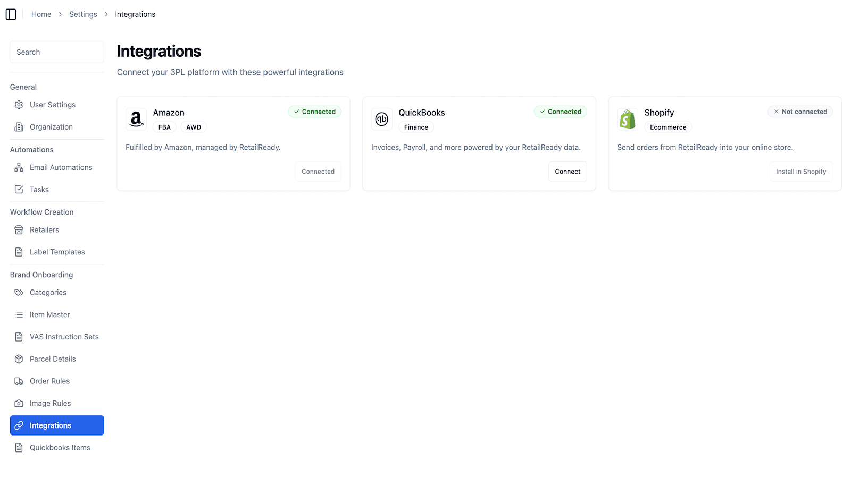Go back to Home via breadcrumb
851x478 pixels.
[41, 14]
